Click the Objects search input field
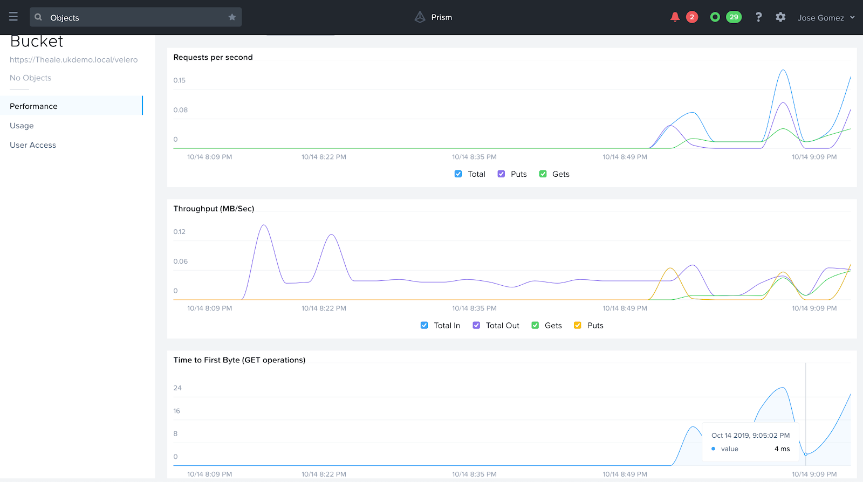The height and width of the screenshot is (482, 863). (x=135, y=18)
